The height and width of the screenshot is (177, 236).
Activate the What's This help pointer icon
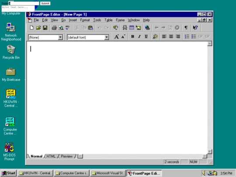click(x=195, y=28)
